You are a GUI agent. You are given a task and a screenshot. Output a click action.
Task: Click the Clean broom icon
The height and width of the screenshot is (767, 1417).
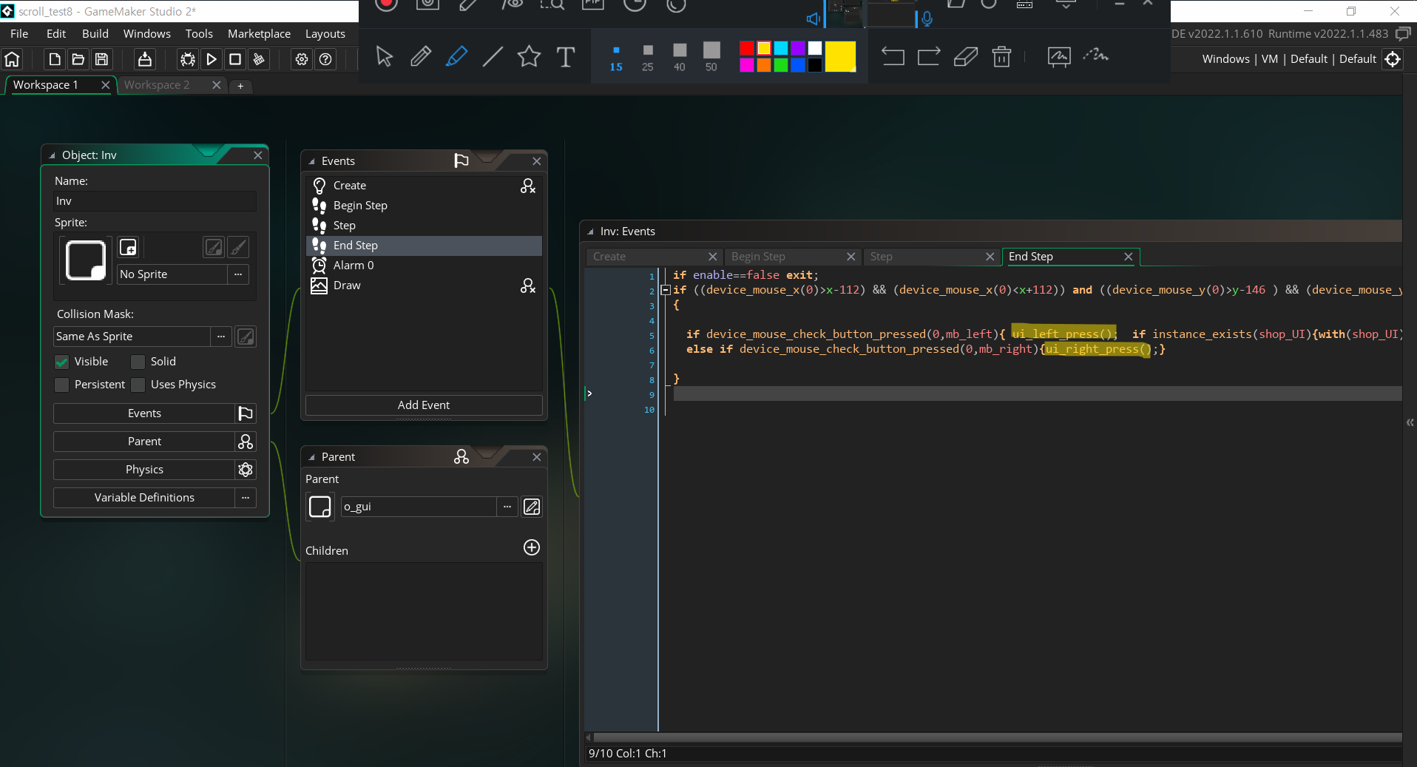[259, 59]
